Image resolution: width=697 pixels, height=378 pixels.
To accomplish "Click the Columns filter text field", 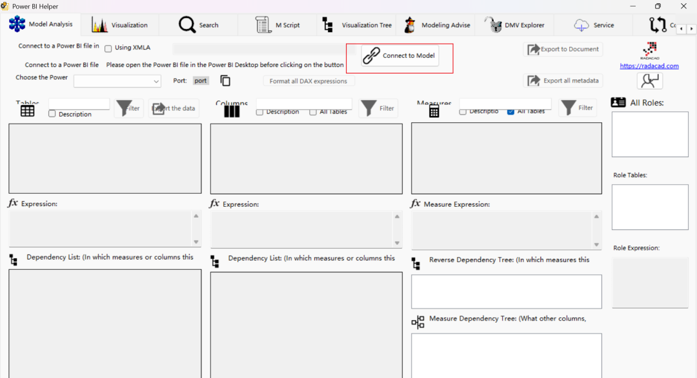I will [304, 104].
